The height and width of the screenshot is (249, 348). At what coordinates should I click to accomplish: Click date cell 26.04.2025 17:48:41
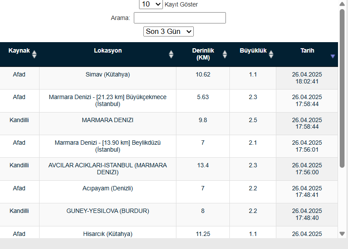pos(307,192)
